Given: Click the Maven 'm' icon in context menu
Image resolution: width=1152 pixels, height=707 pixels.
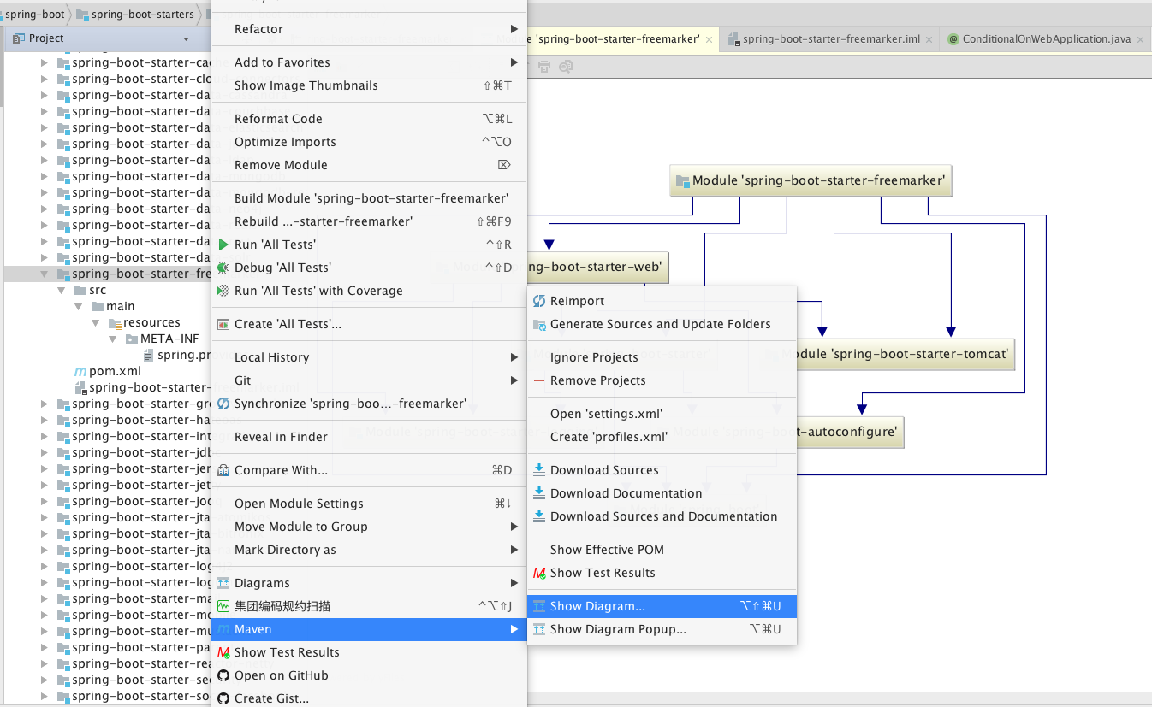Looking at the screenshot, I should 223,629.
